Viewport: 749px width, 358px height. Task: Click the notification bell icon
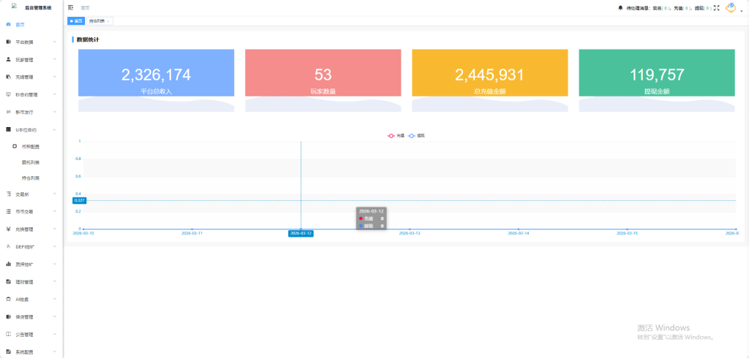621,8
